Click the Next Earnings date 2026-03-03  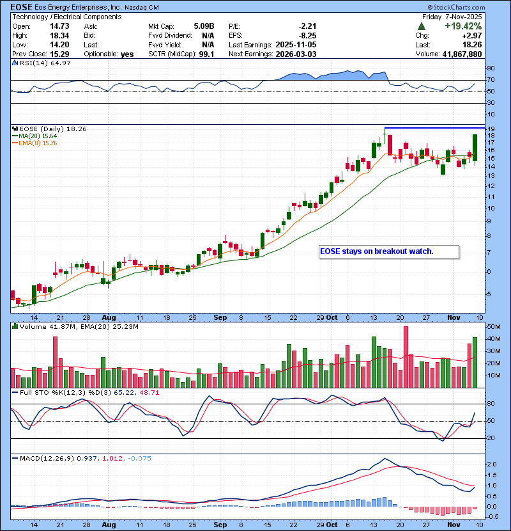click(x=296, y=54)
